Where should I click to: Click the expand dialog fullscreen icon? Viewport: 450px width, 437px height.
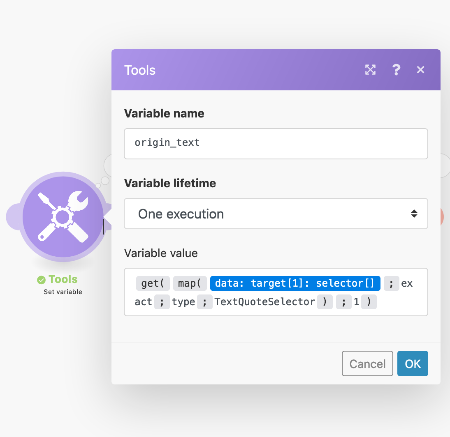click(370, 70)
